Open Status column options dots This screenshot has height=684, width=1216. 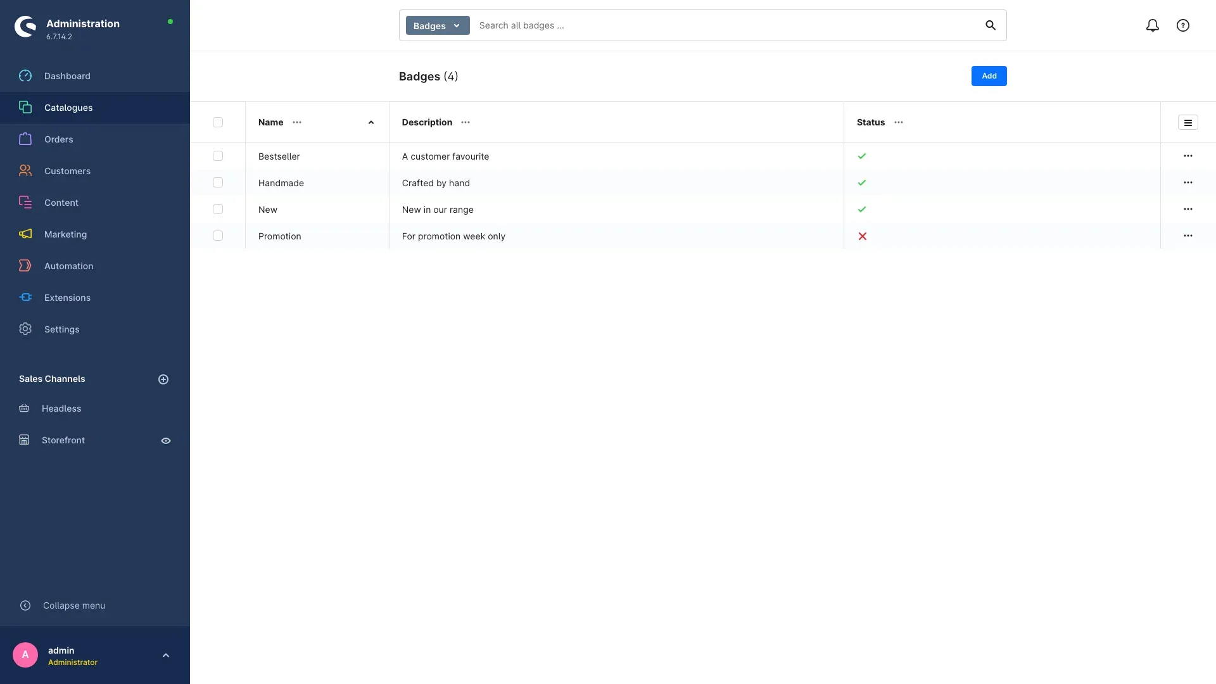pyautogui.click(x=899, y=122)
